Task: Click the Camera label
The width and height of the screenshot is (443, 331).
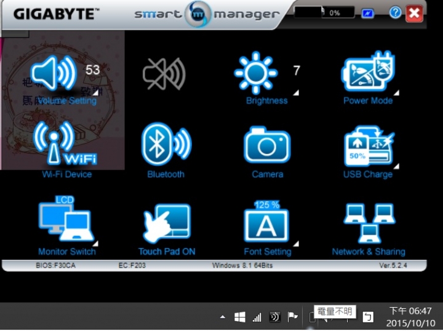Action: pyautogui.click(x=267, y=174)
